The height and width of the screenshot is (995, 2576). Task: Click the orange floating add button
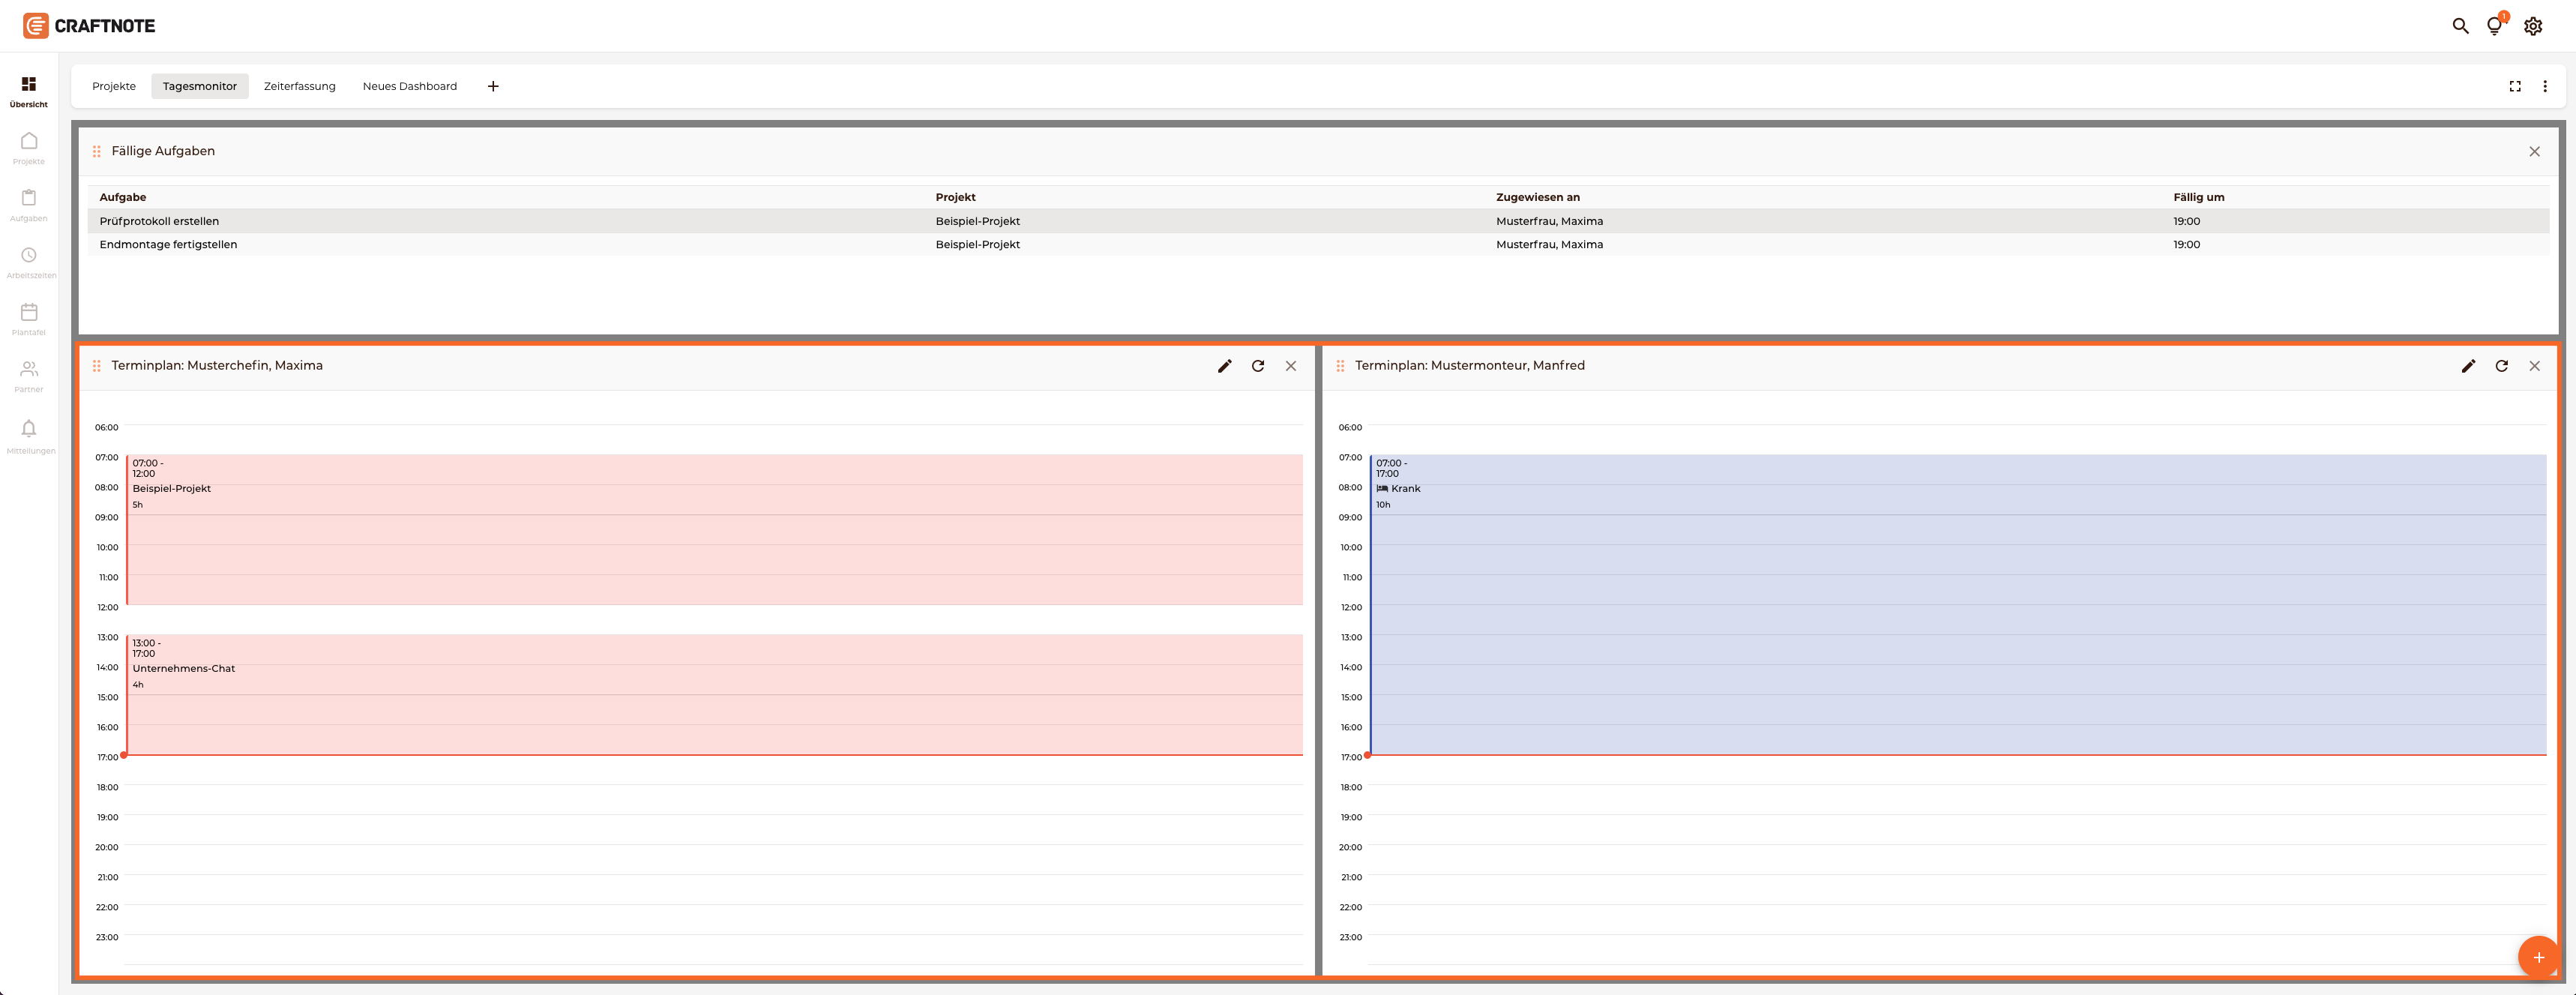pyautogui.click(x=2538, y=957)
